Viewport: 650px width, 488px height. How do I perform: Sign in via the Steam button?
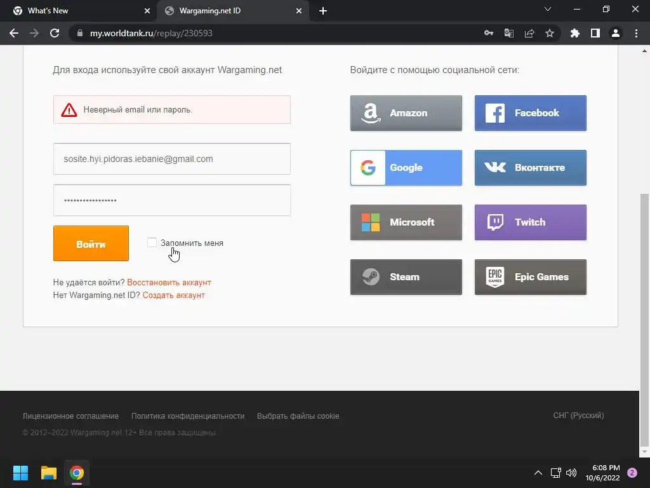[406, 277]
